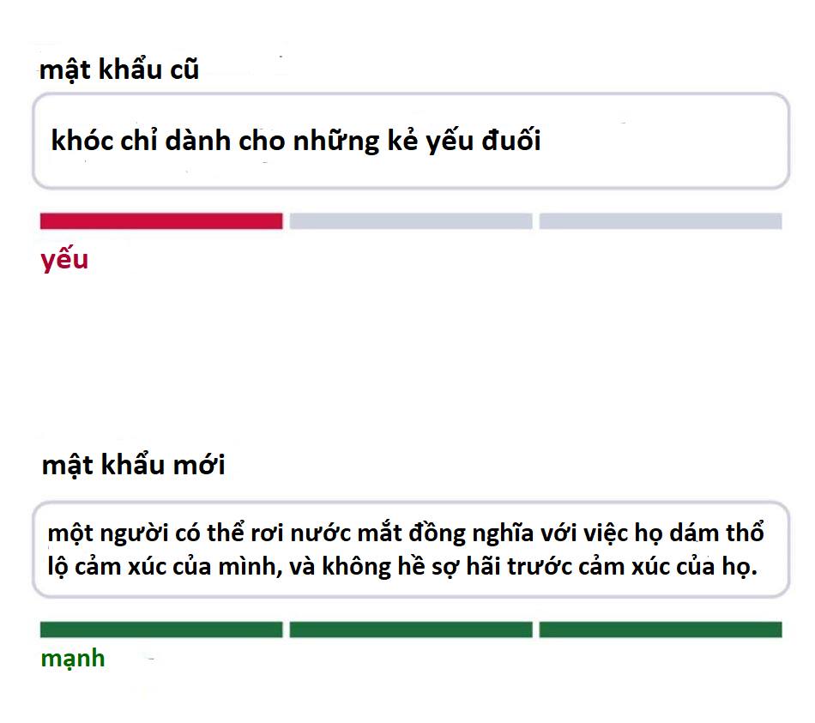Screen dimensions: 815x723
Task: Click the last green strength segment
Action: [661, 630]
